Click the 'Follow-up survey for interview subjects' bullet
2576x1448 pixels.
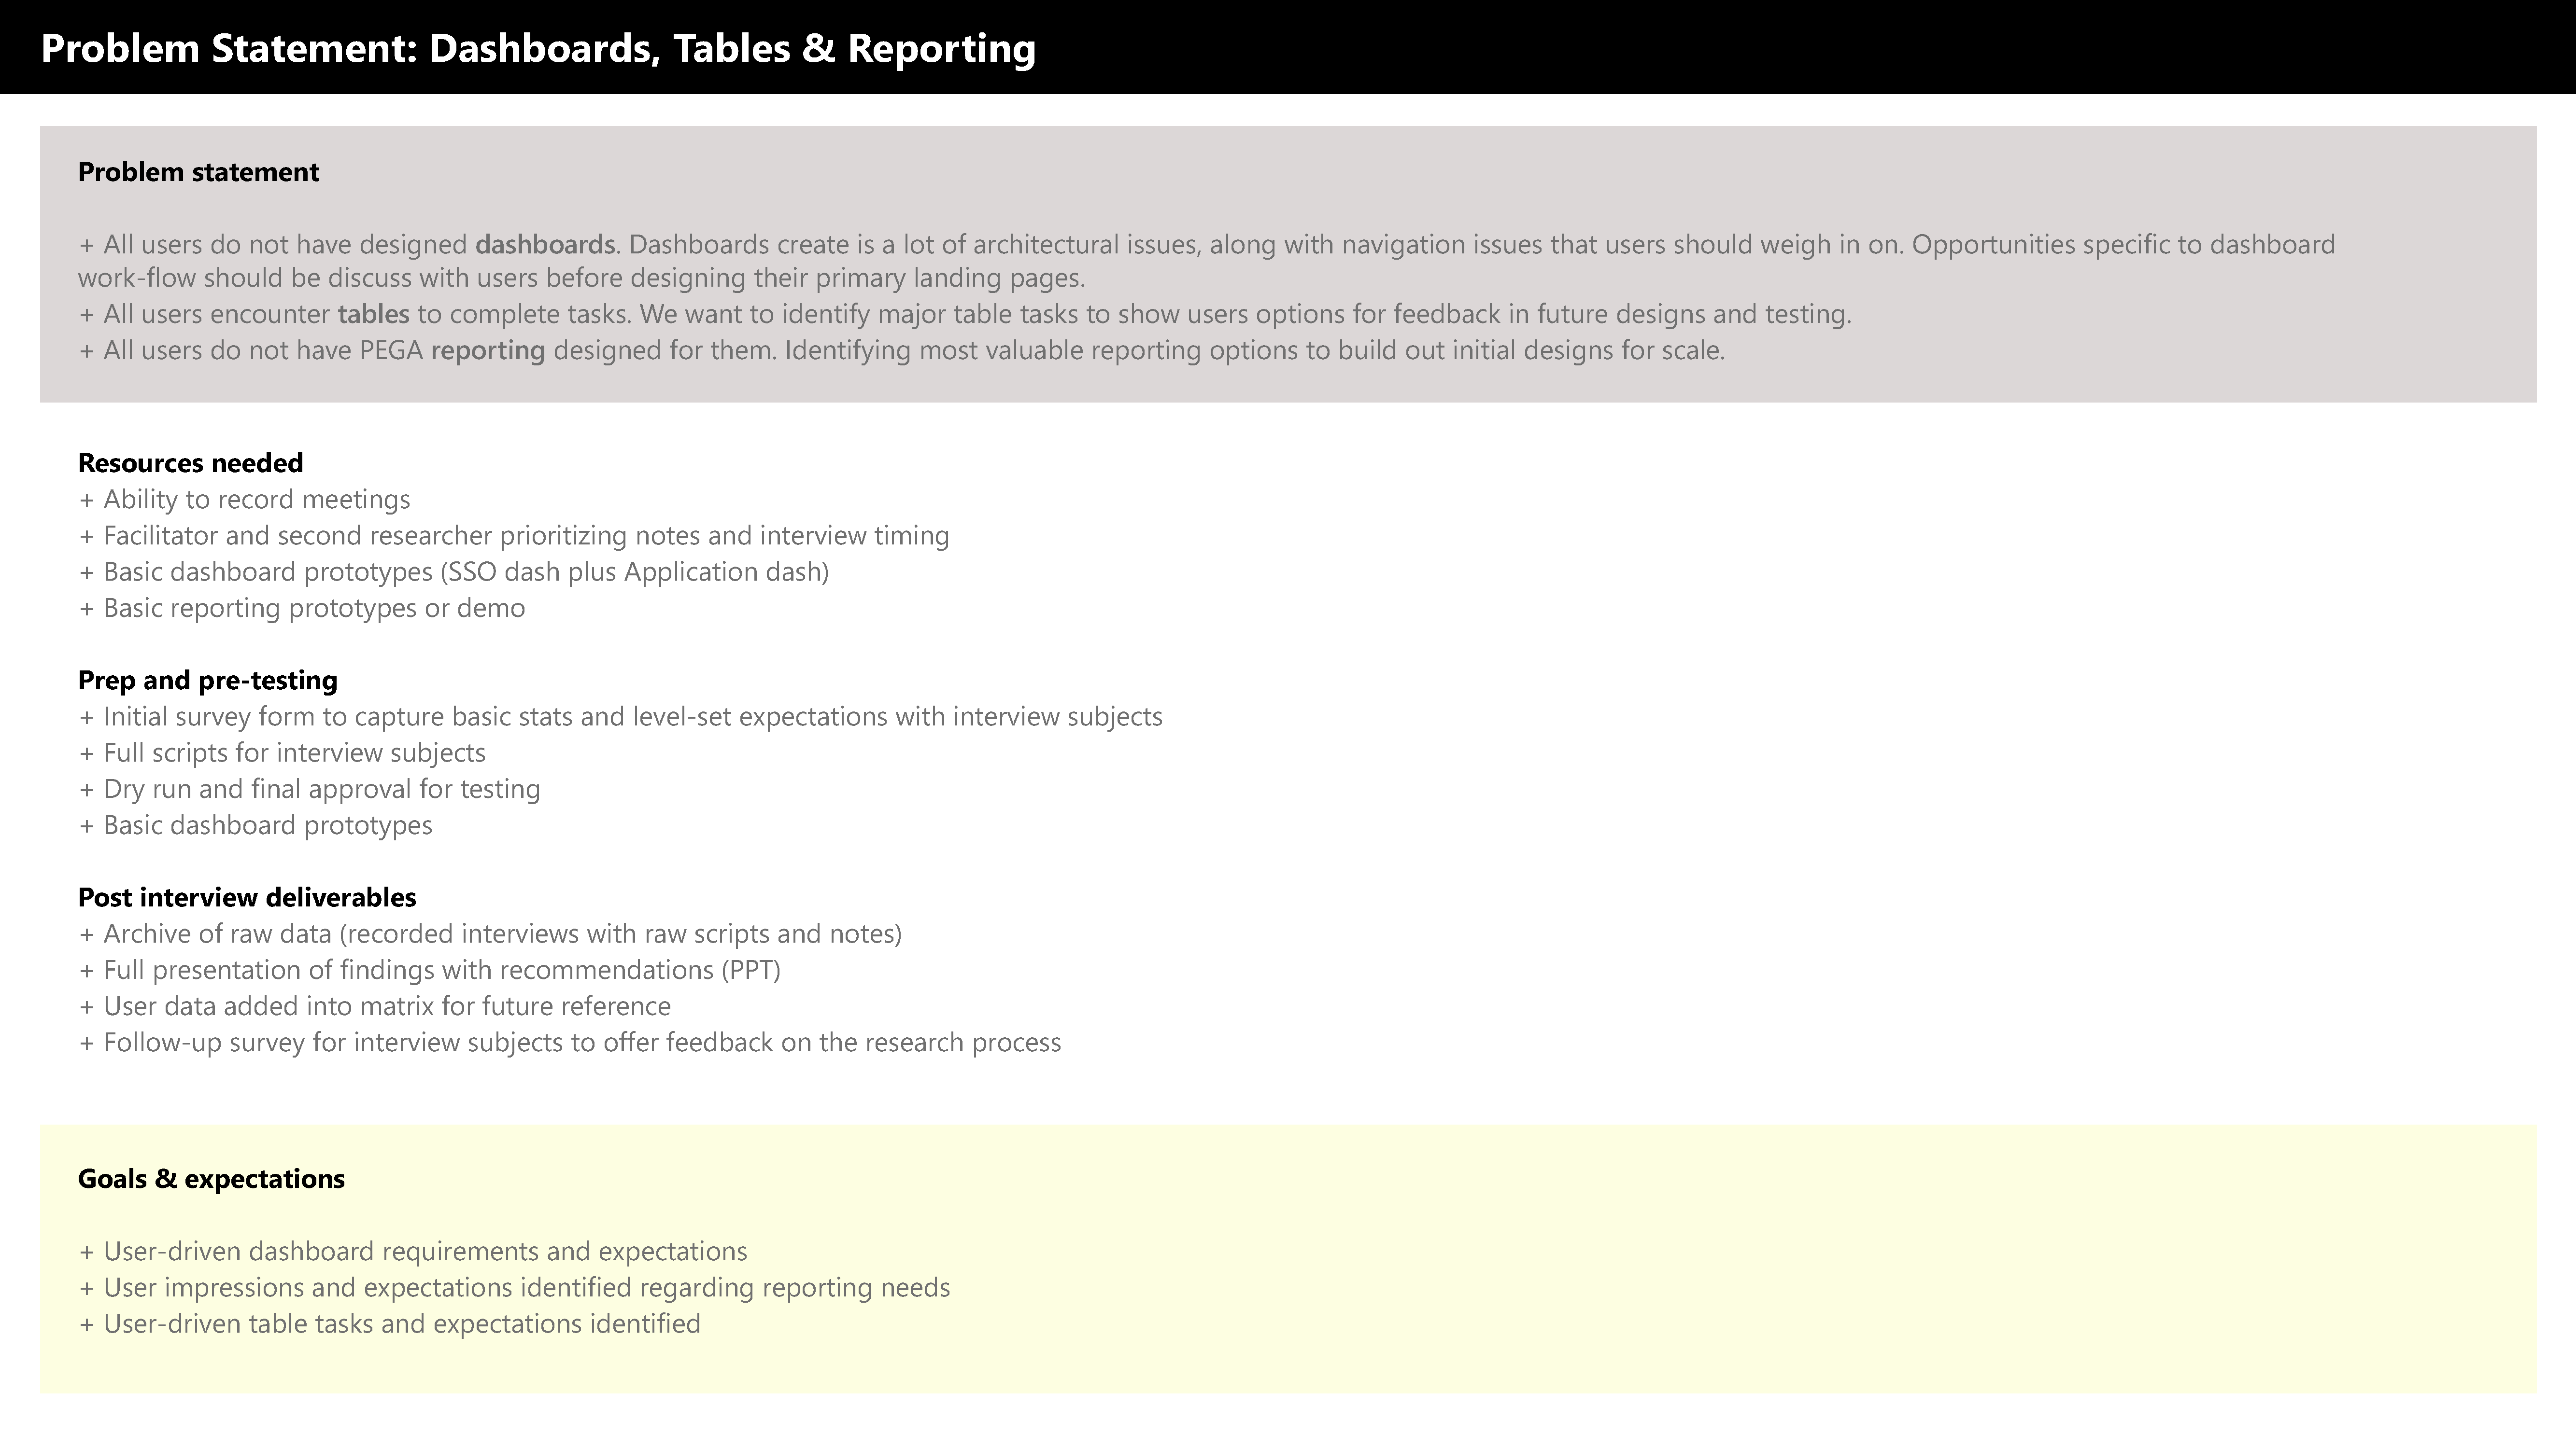570,1042
